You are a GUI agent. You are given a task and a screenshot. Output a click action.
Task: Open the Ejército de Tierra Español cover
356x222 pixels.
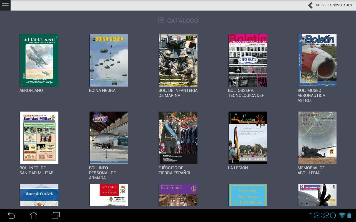point(178,138)
